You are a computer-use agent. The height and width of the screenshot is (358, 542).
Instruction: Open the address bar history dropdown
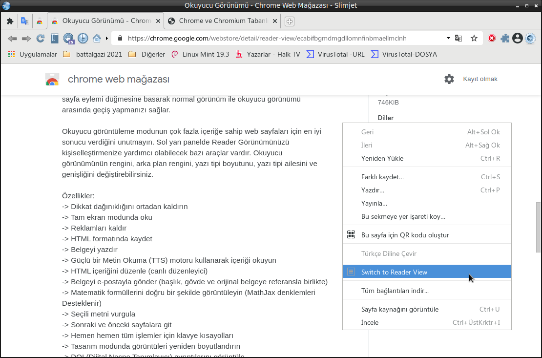(x=448, y=38)
